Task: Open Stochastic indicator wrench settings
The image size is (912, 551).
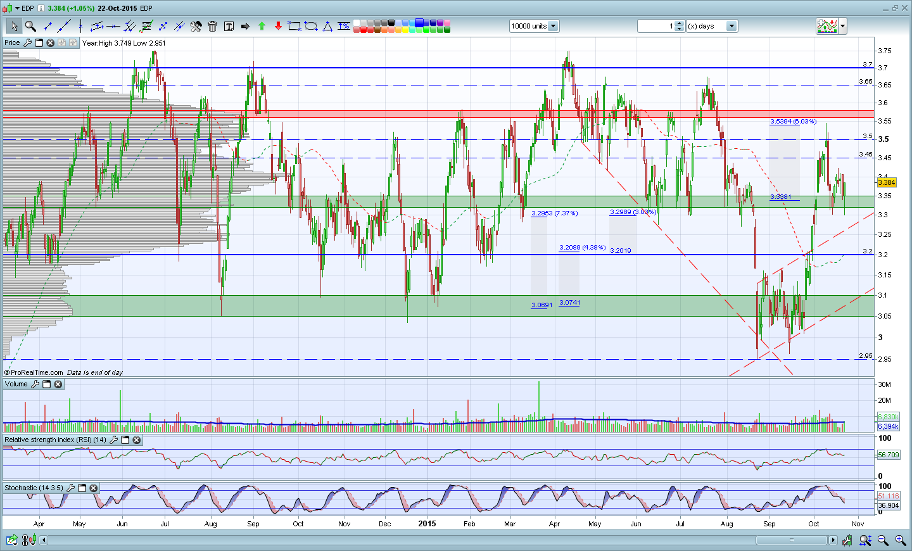Action: [70, 488]
